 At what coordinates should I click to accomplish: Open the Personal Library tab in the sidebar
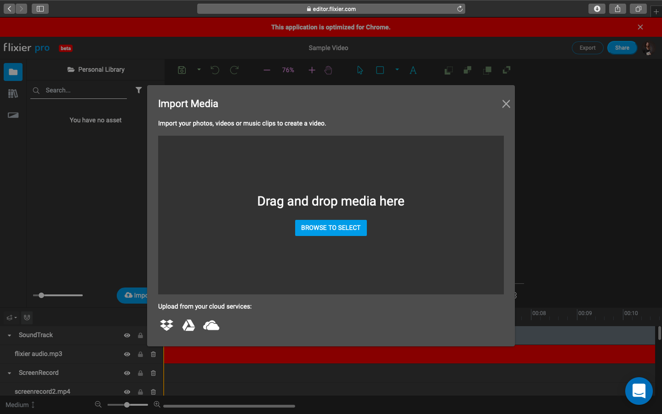pyautogui.click(x=13, y=72)
